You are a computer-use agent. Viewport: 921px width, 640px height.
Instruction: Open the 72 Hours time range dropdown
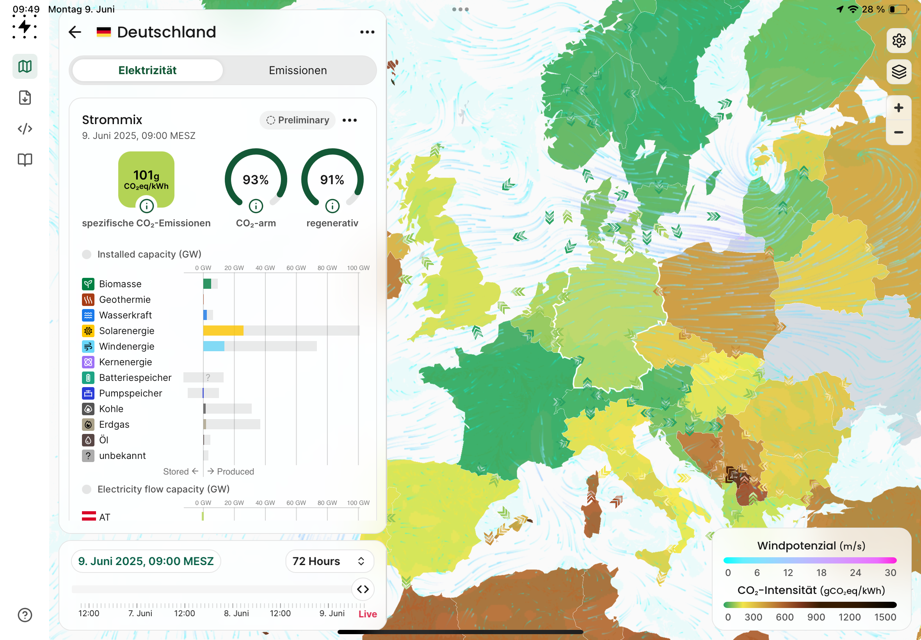point(330,561)
